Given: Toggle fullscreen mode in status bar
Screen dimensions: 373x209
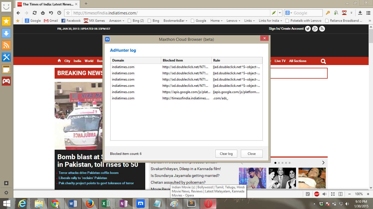Looking at the screenshot, I should tap(333, 194).
